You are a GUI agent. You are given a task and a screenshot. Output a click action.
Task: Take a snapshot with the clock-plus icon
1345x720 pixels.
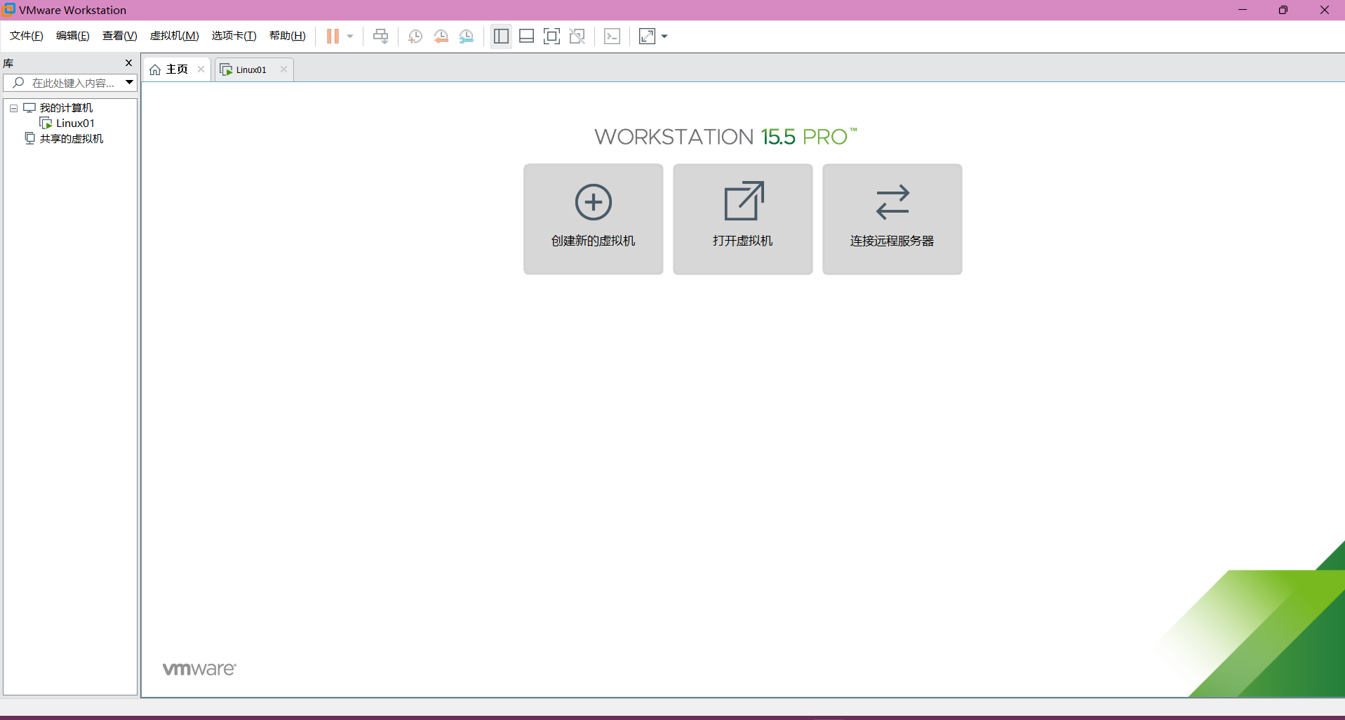click(x=415, y=36)
